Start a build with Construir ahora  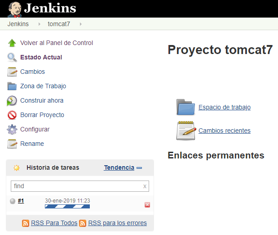coord(42,100)
